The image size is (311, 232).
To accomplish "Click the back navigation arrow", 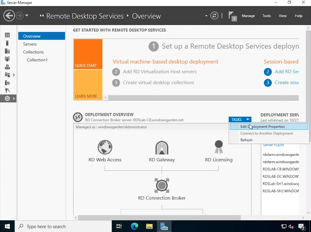I will pos(9,16).
